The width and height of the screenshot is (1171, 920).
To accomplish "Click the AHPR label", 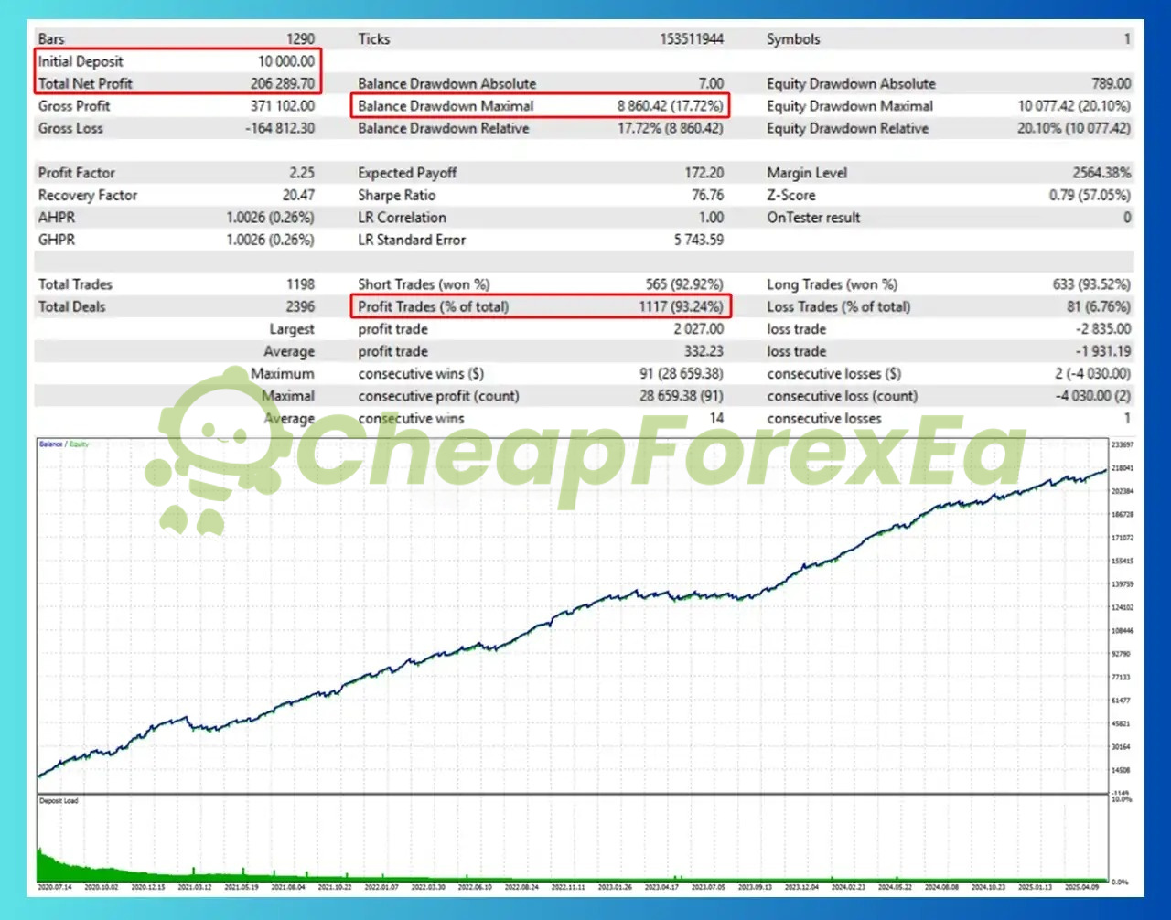I will click(x=57, y=218).
